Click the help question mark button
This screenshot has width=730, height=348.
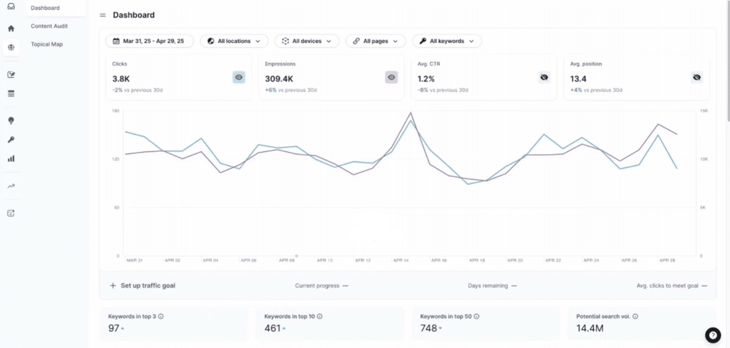713,335
